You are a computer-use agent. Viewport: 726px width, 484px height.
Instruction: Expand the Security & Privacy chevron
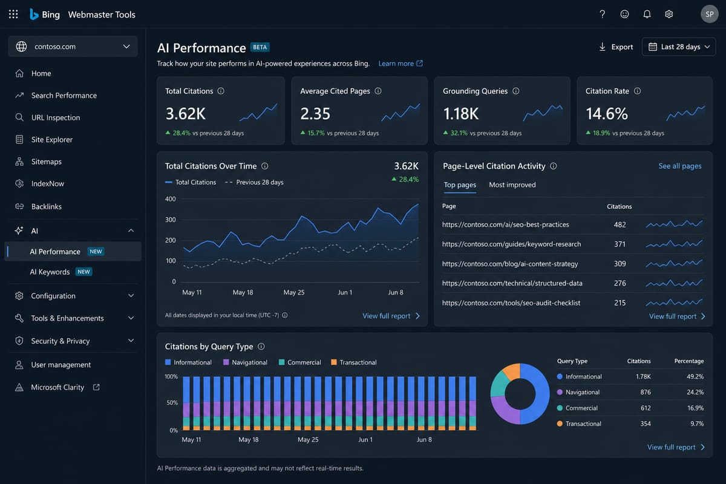[x=131, y=341]
